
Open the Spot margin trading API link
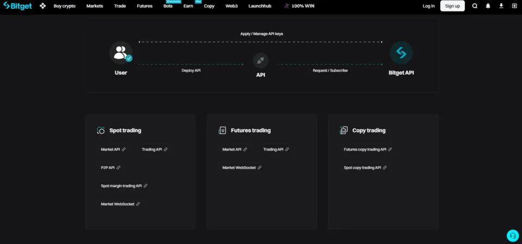[121, 186]
